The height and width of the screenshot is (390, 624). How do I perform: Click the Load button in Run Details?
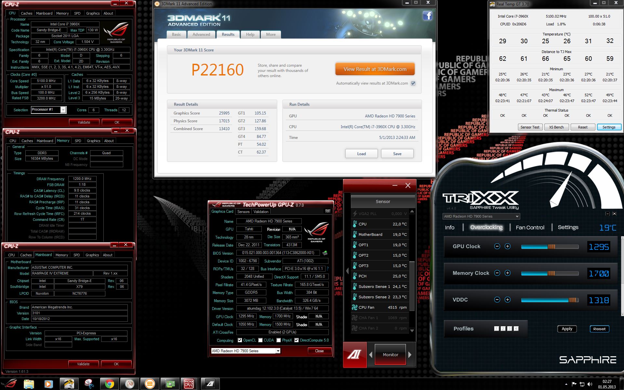tap(361, 154)
